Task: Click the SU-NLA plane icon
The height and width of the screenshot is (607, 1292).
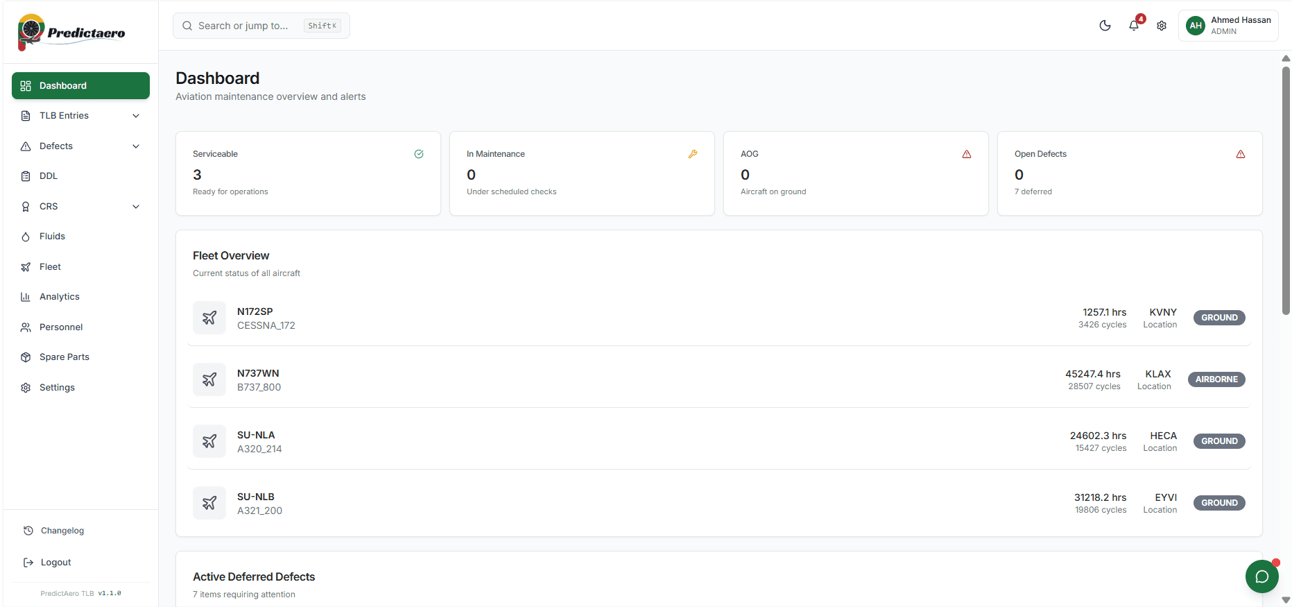Action: point(209,441)
